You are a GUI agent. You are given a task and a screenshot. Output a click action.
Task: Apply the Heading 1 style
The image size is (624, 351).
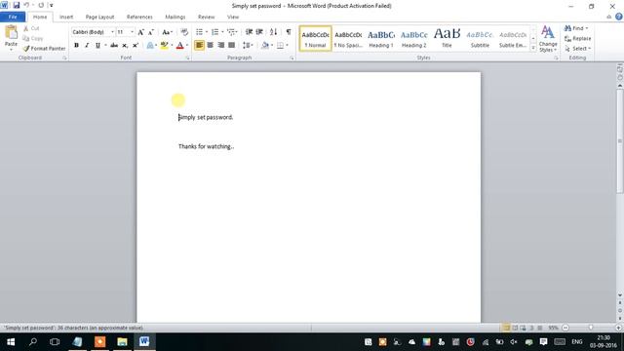(x=381, y=39)
